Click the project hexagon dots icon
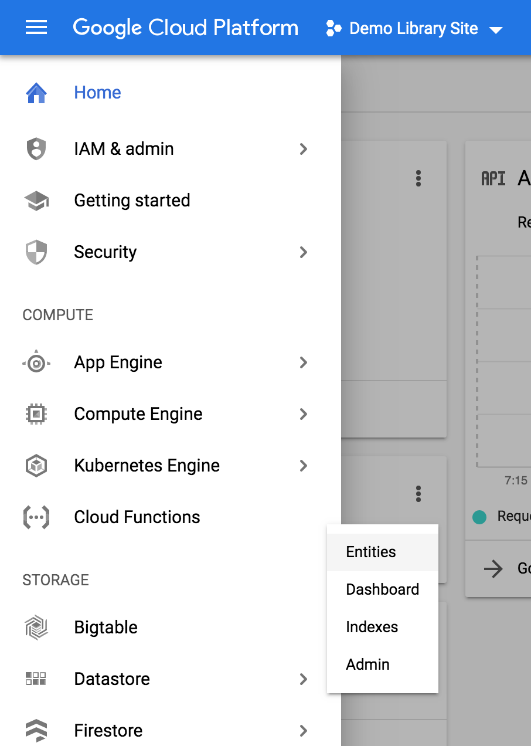This screenshot has height=746, width=531. tap(333, 28)
